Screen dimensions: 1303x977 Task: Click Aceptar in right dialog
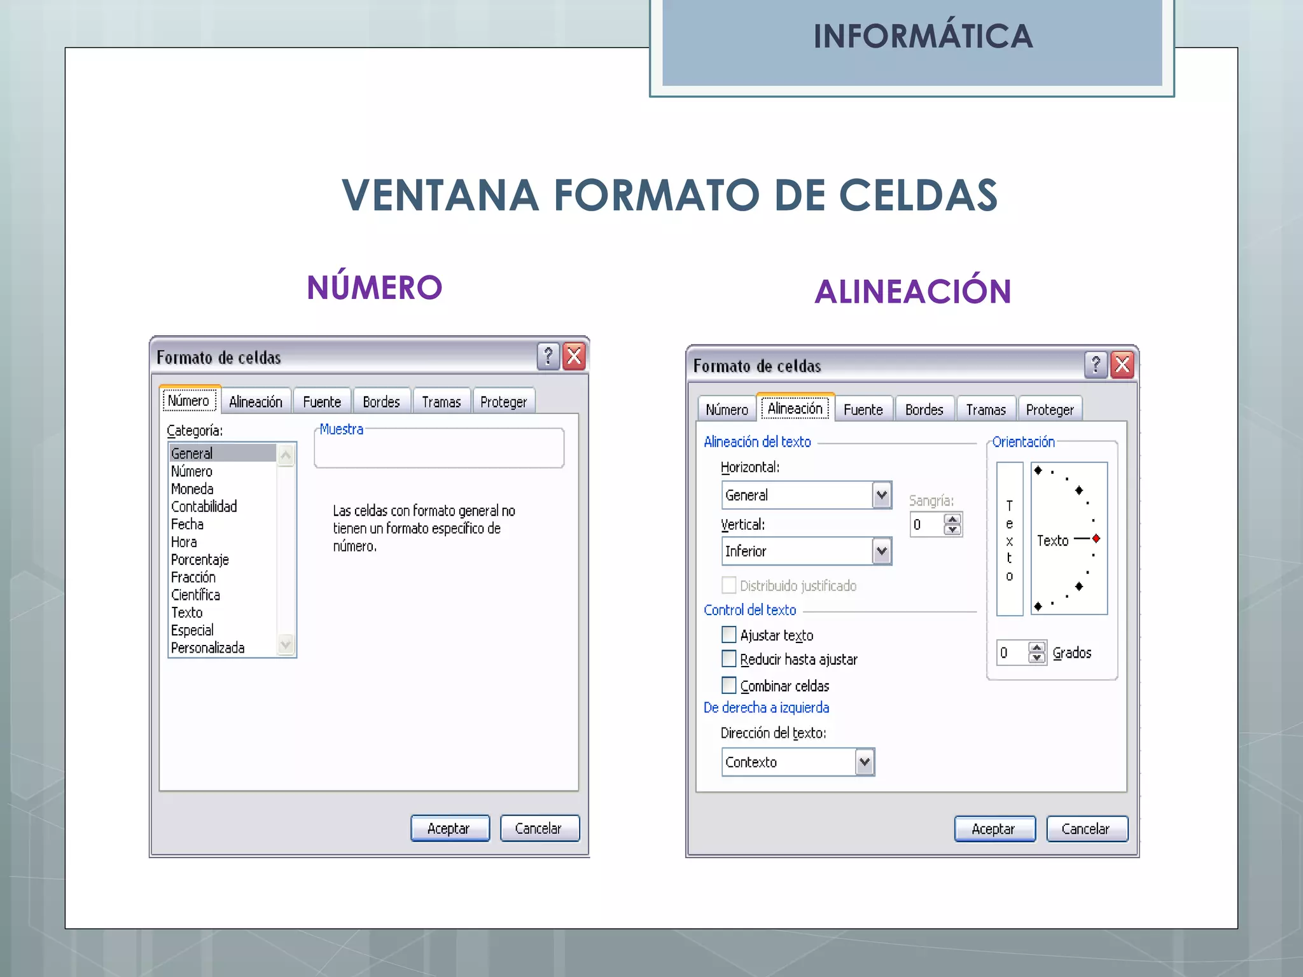pyautogui.click(x=994, y=829)
